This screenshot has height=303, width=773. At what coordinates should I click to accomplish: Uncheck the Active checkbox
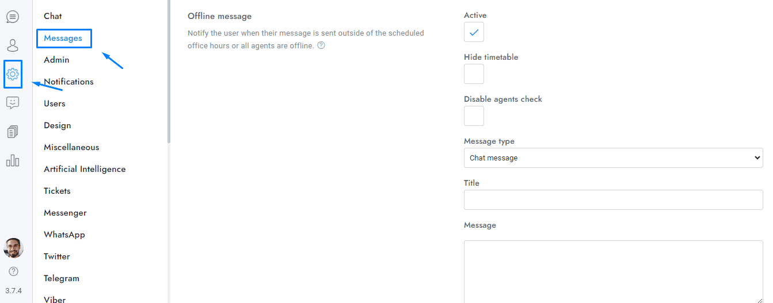click(474, 32)
